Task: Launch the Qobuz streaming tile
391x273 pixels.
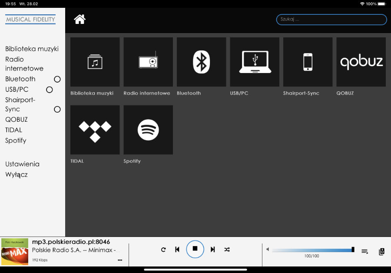Action: 361,62
